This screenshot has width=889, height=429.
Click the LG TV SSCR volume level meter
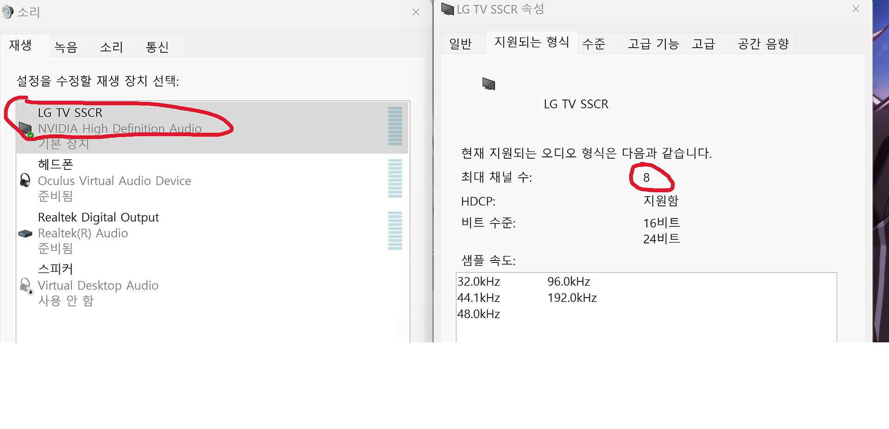coord(395,126)
